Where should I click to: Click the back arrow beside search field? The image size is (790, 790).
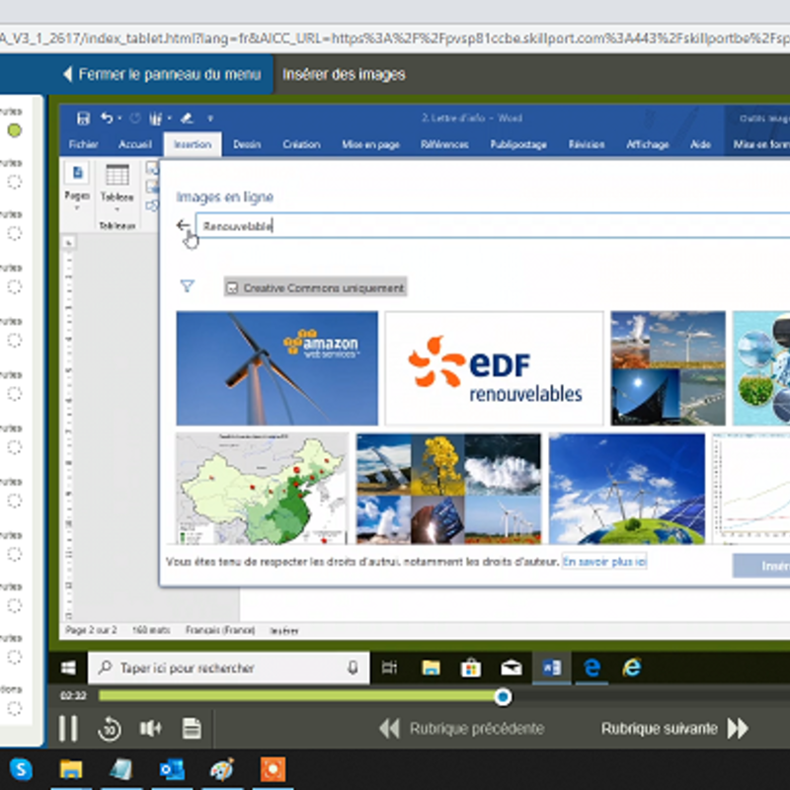pos(183,225)
